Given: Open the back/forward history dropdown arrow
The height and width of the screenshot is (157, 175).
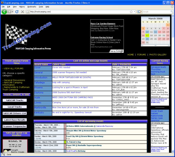Looking at the screenshot, I should tap(12, 12).
